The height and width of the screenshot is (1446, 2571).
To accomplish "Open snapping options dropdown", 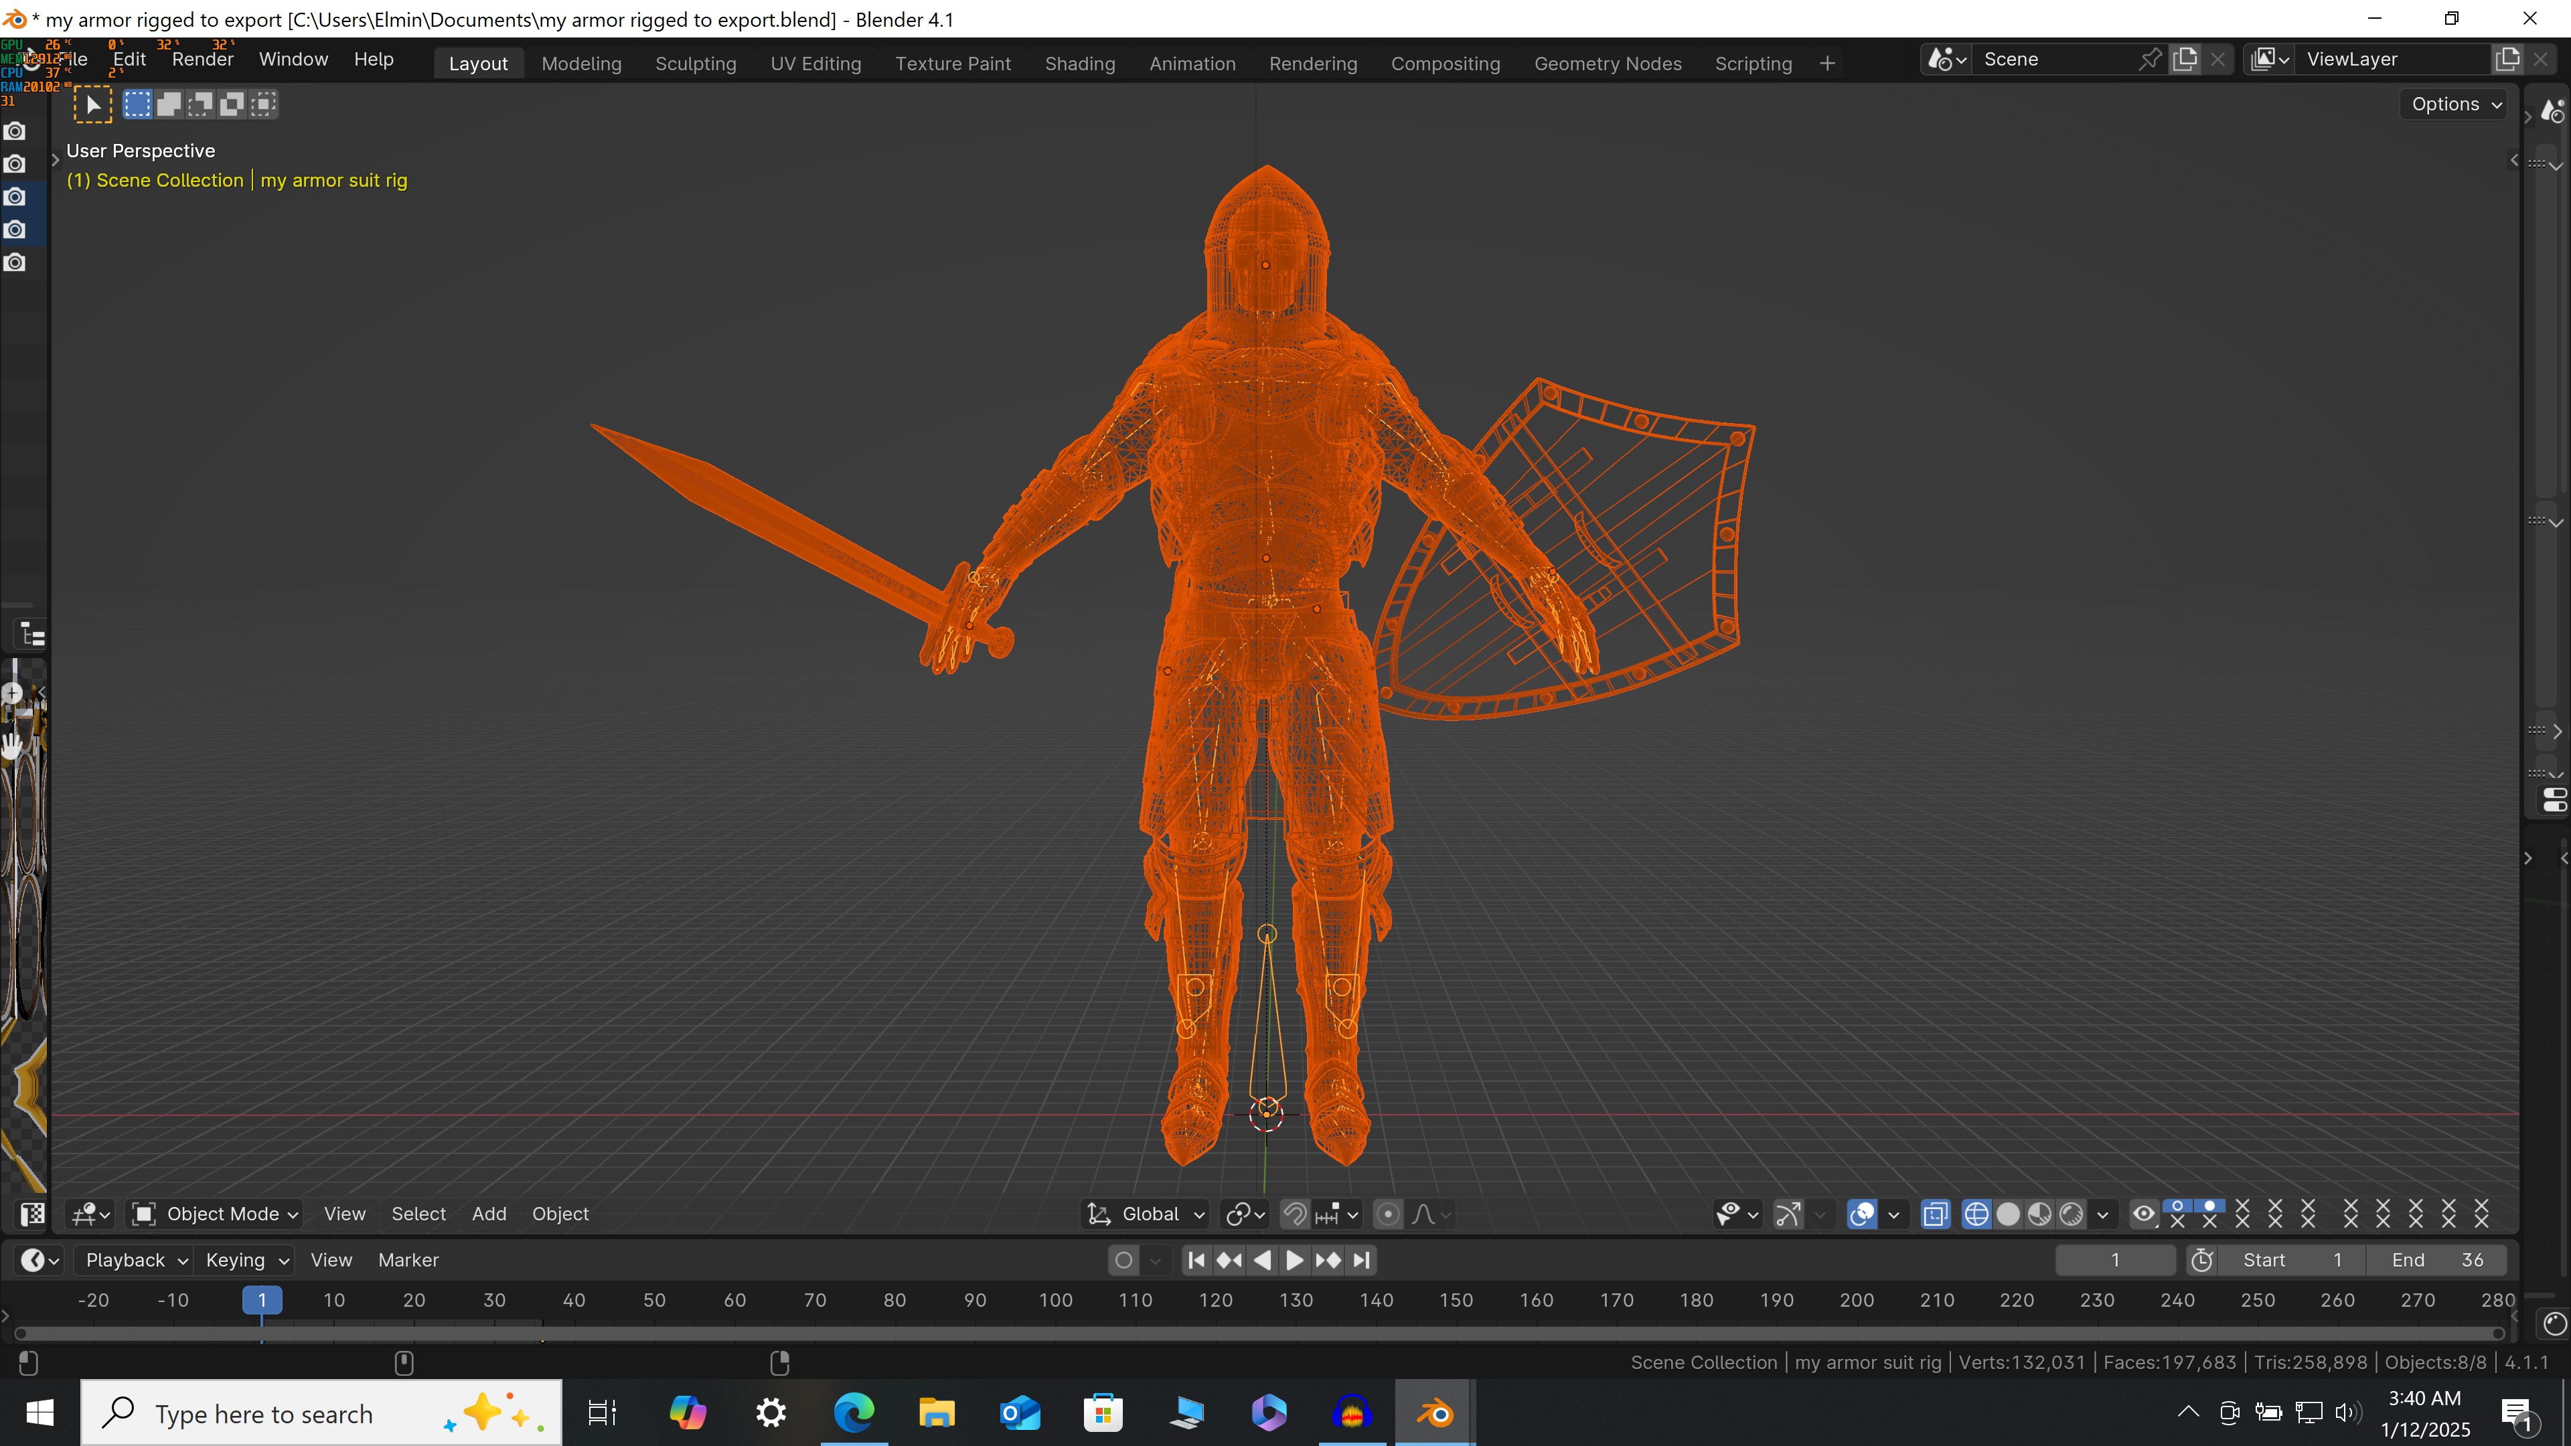I will [1338, 1214].
